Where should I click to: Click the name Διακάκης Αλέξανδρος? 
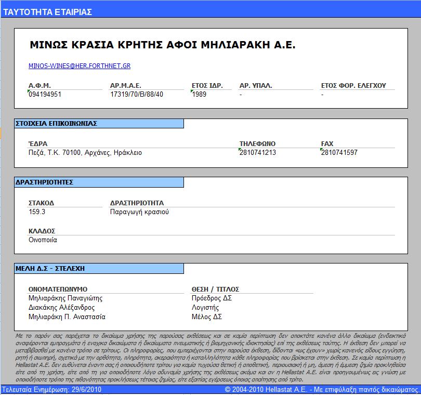pyautogui.click(x=61, y=308)
